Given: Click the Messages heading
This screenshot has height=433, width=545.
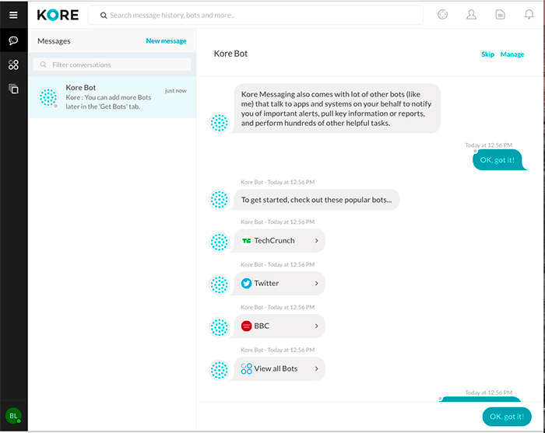Looking at the screenshot, I should click(x=54, y=41).
